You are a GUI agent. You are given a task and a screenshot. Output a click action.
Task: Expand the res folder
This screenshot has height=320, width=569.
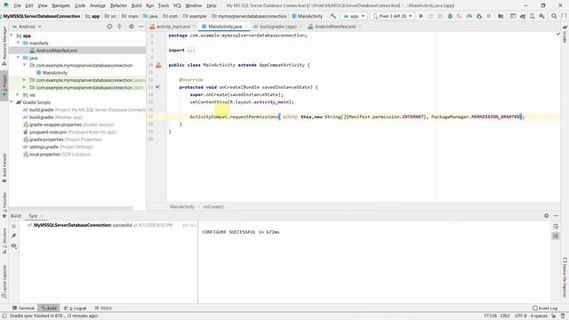[18, 95]
